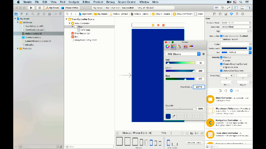
Task: Open the Semantic dropdown
Action: coord(236,27)
